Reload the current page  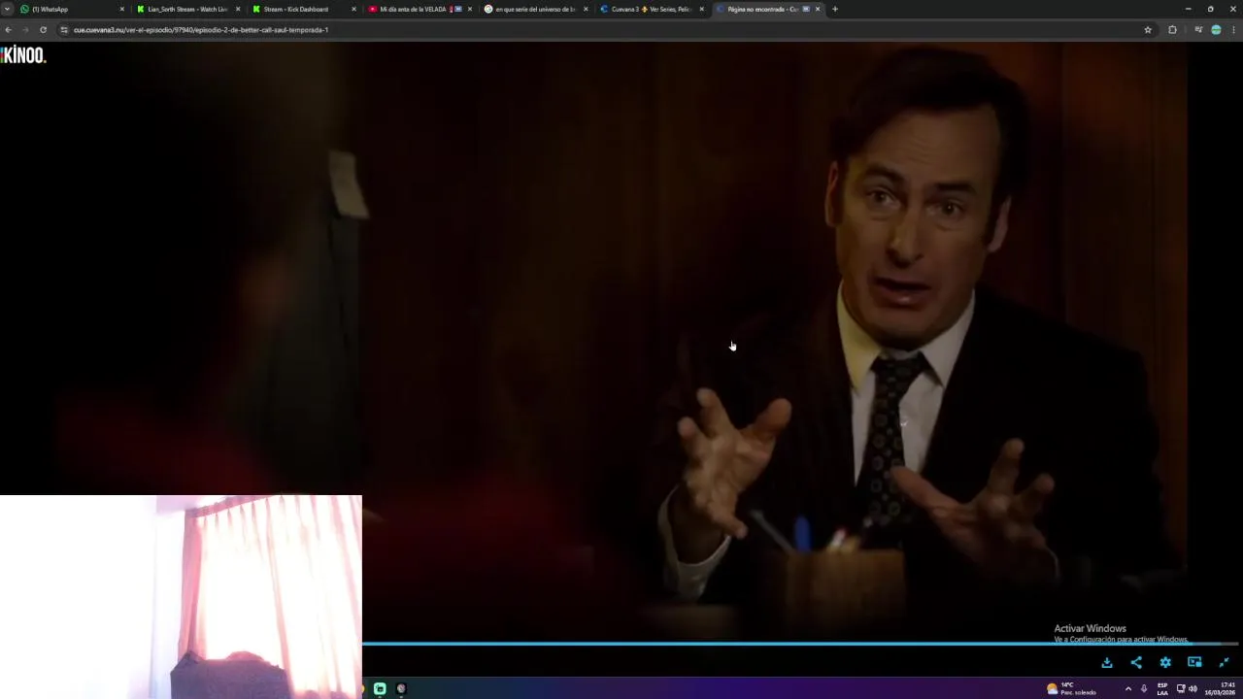(43, 30)
